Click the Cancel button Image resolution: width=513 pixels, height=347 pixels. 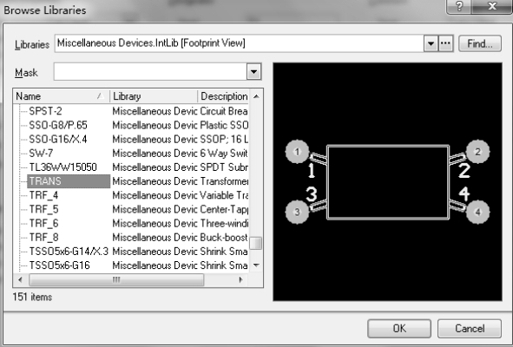coord(470,329)
